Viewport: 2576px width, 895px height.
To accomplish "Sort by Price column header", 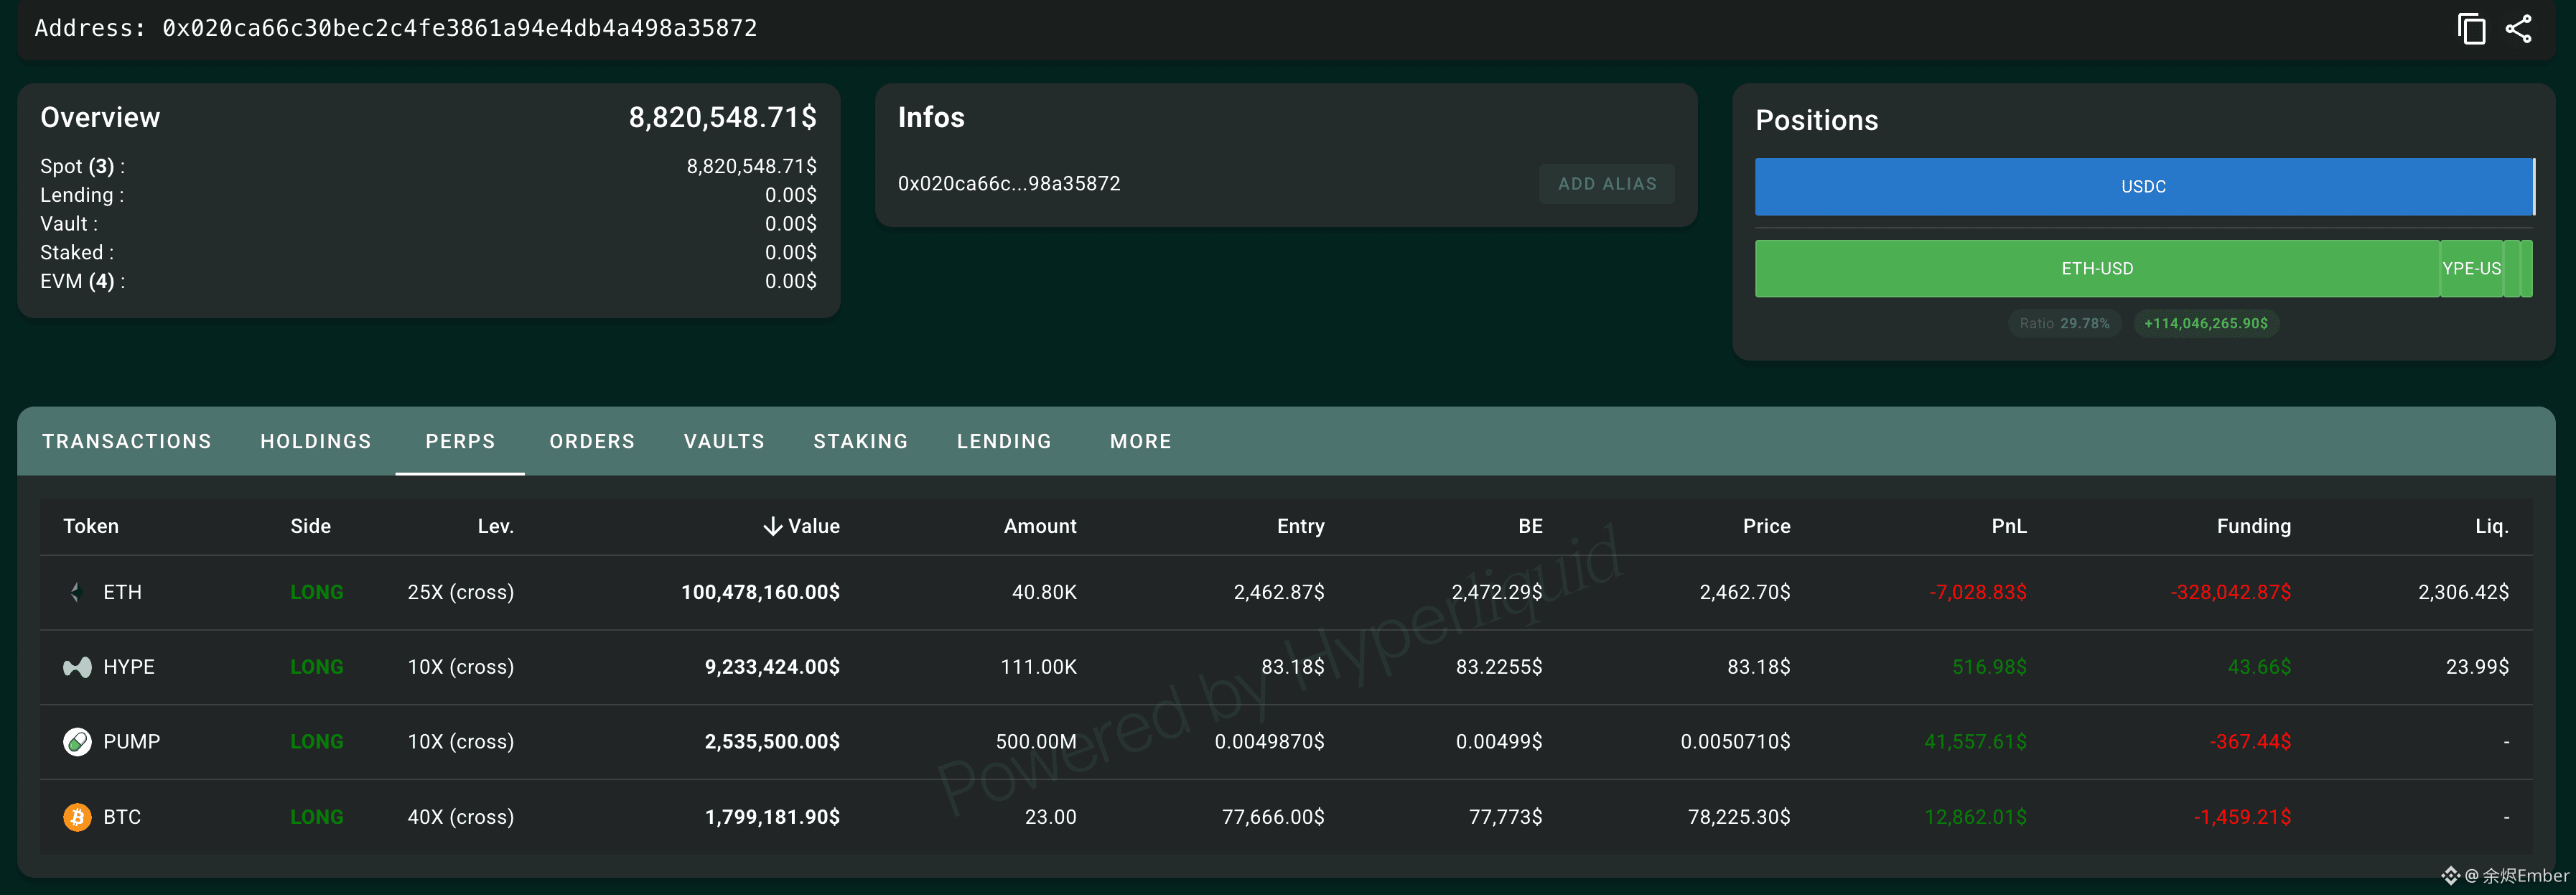I will (x=1766, y=526).
